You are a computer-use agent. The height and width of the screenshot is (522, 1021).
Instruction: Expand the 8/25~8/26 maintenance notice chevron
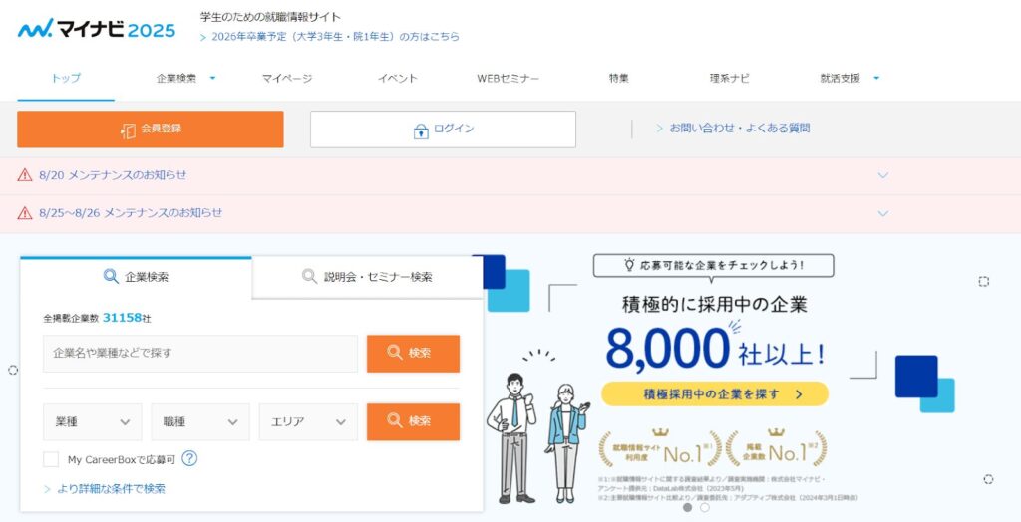tap(882, 213)
